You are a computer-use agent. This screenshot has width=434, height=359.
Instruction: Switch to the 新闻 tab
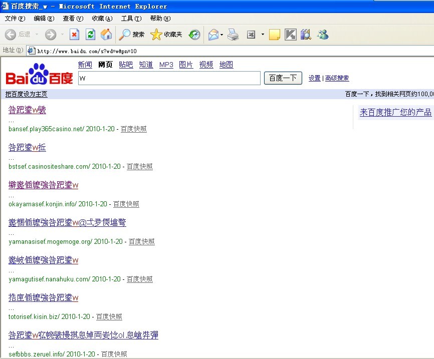[85, 65]
